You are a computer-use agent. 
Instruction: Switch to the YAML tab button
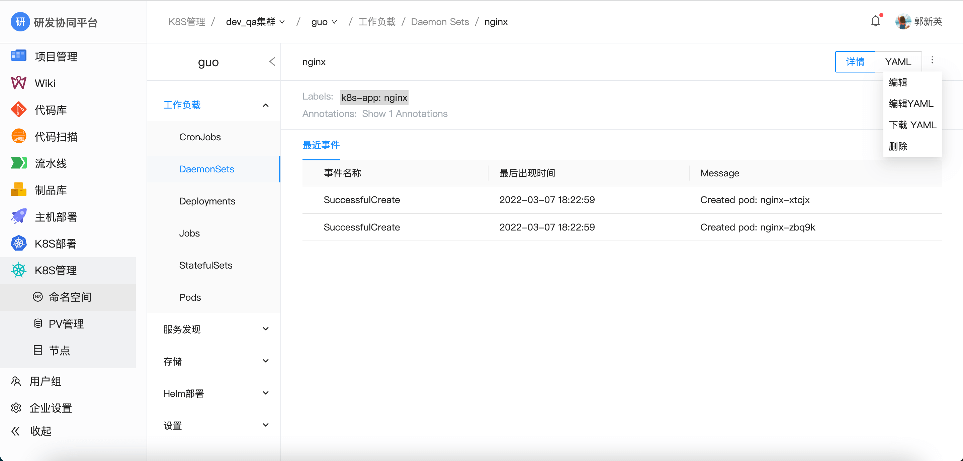point(898,62)
